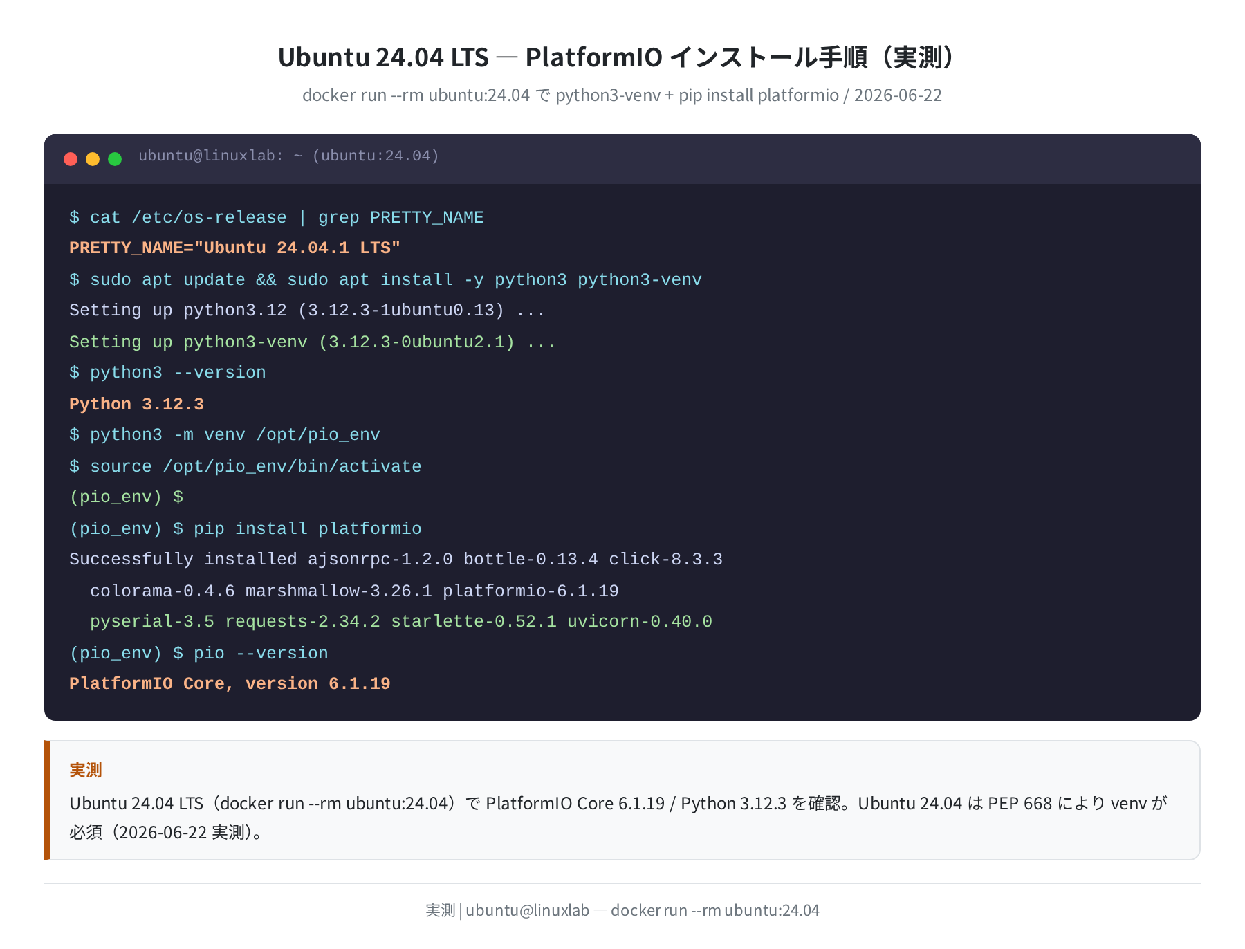Select the PRETTY_NAME="Ubuntu 24.04.1 LTS" output line
The width and height of the screenshot is (1245, 949).
click(x=235, y=248)
